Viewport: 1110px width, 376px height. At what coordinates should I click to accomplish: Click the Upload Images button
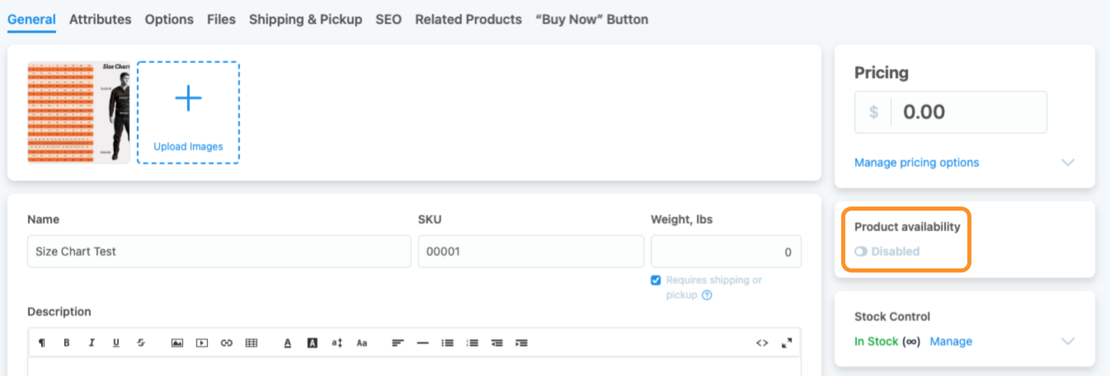click(188, 113)
